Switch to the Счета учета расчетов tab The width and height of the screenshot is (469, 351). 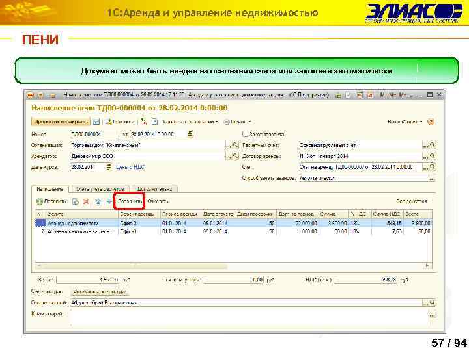point(100,189)
